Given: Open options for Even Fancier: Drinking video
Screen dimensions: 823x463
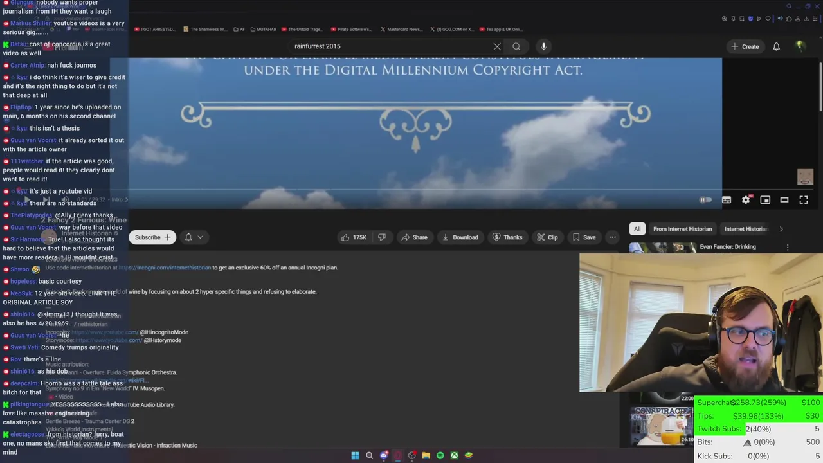Looking at the screenshot, I should pos(788,247).
